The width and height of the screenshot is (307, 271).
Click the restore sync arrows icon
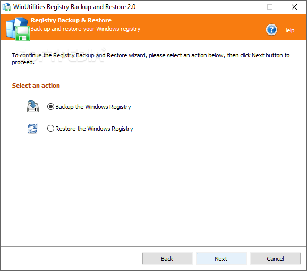32,129
